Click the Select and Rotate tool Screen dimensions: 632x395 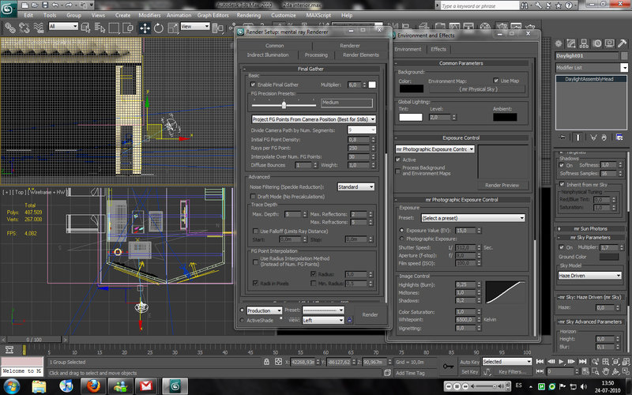160,27
